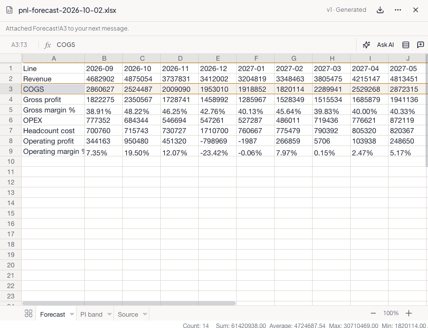Expand the Source tab dropdown arrow

pyautogui.click(x=145, y=314)
